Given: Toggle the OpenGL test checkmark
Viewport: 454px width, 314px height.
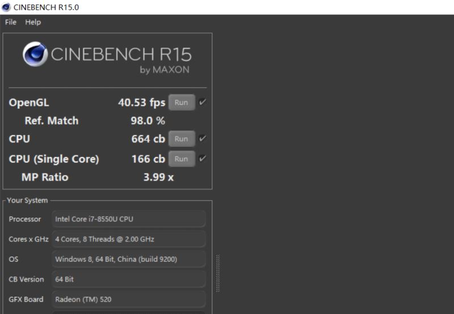Looking at the screenshot, I should (203, 102).
